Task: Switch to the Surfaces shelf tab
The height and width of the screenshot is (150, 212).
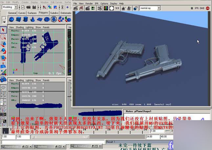Action: point(32,13)
